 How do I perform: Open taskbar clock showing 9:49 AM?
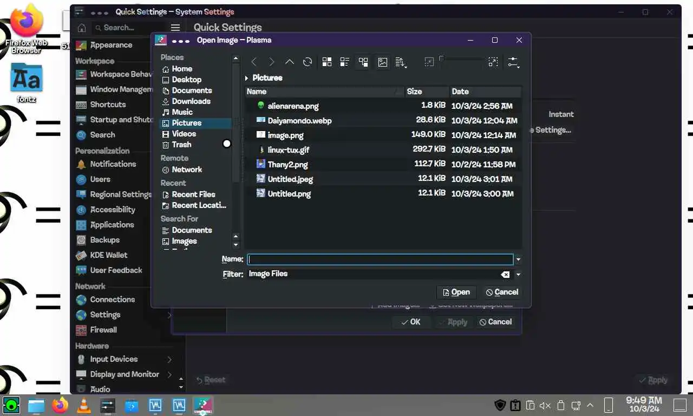tap(644, 405)
